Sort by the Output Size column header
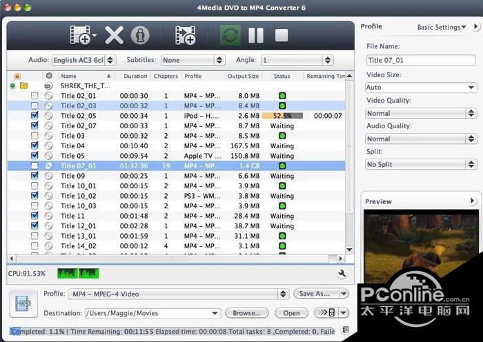 click(243, 76)
